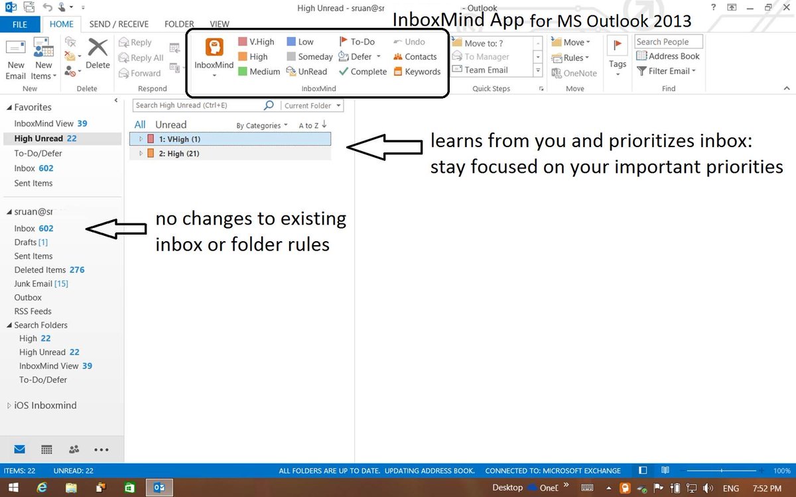Collapse the Favorites section
The image size is (796, 497).
coord(9,107)
